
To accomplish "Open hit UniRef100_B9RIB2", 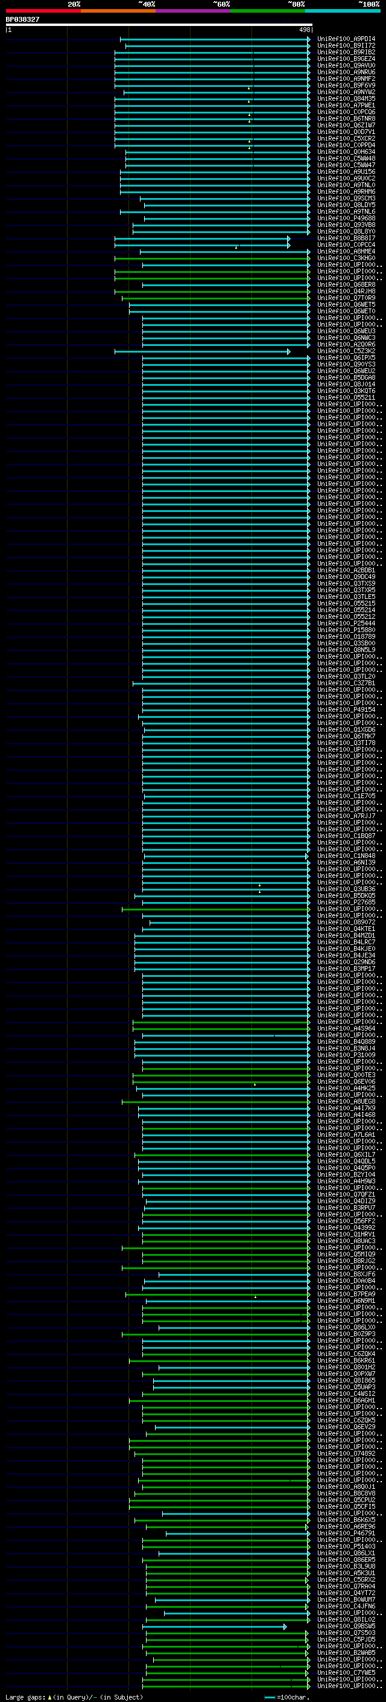I will tap(346, 52).
